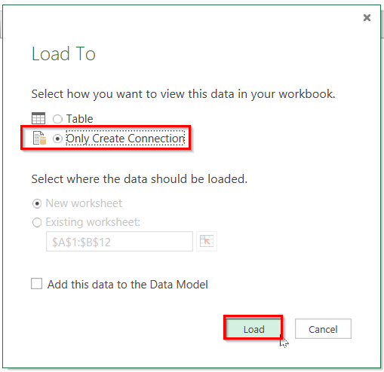Select the Table radio button

click(x=57, y=119)
